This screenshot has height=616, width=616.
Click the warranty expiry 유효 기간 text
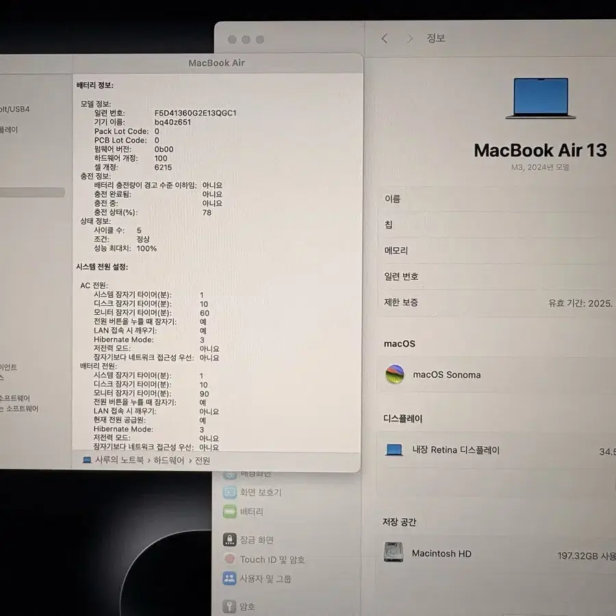pos(581,303)
